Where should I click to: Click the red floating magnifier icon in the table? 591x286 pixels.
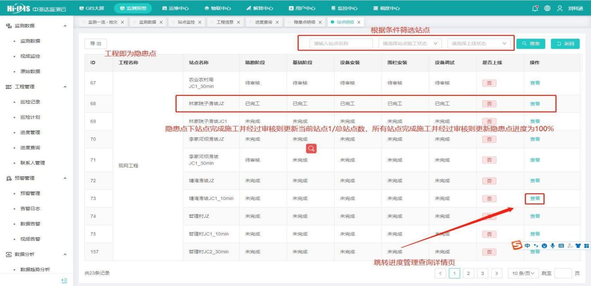(x=311, y=149)
